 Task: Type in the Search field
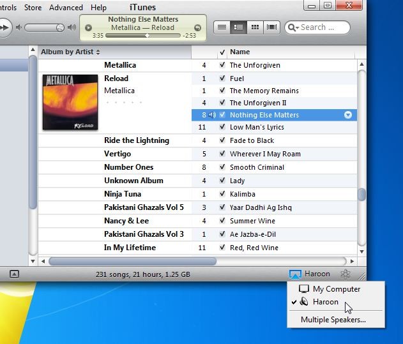[323, 27]
